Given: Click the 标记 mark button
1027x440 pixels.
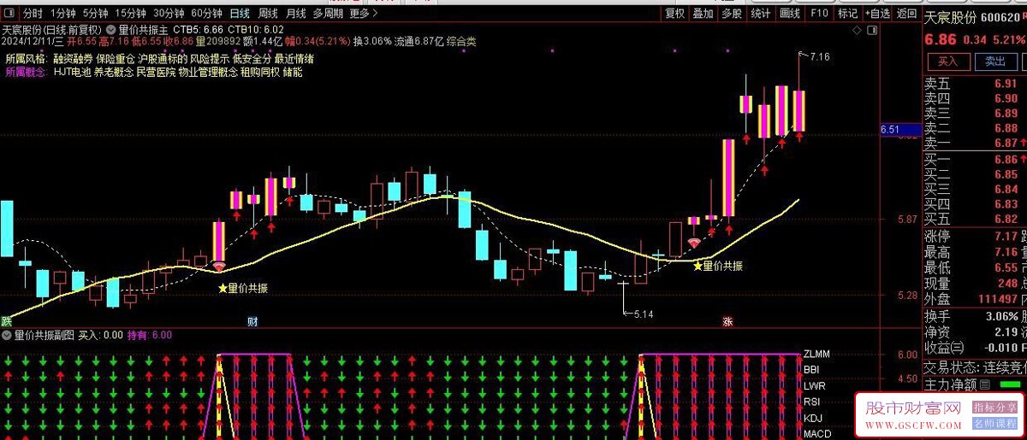Looking at the screenshot, I should [847, 14].
